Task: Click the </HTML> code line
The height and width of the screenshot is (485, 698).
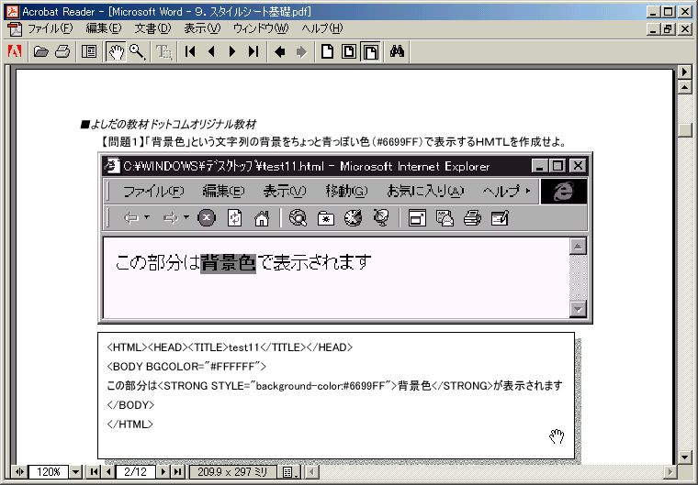Action: (x=130, y=424)
